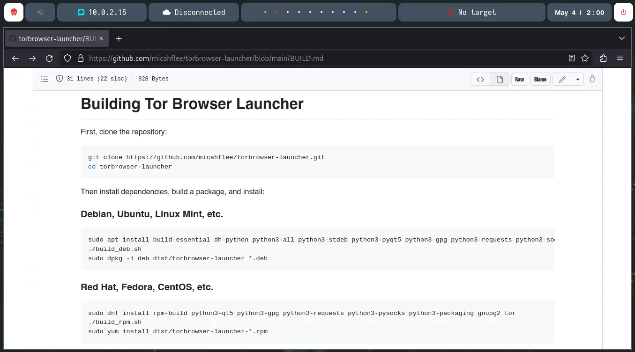Switch to rendered file preview button
This screenshot has height=352, width=635.
(x=500, y=79)
